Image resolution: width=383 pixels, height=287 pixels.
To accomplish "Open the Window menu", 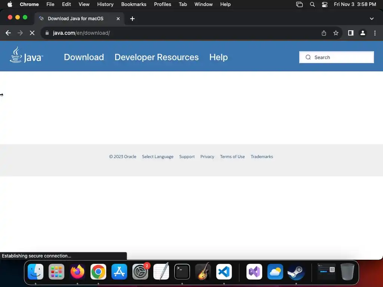I will [x=203, y=4].
